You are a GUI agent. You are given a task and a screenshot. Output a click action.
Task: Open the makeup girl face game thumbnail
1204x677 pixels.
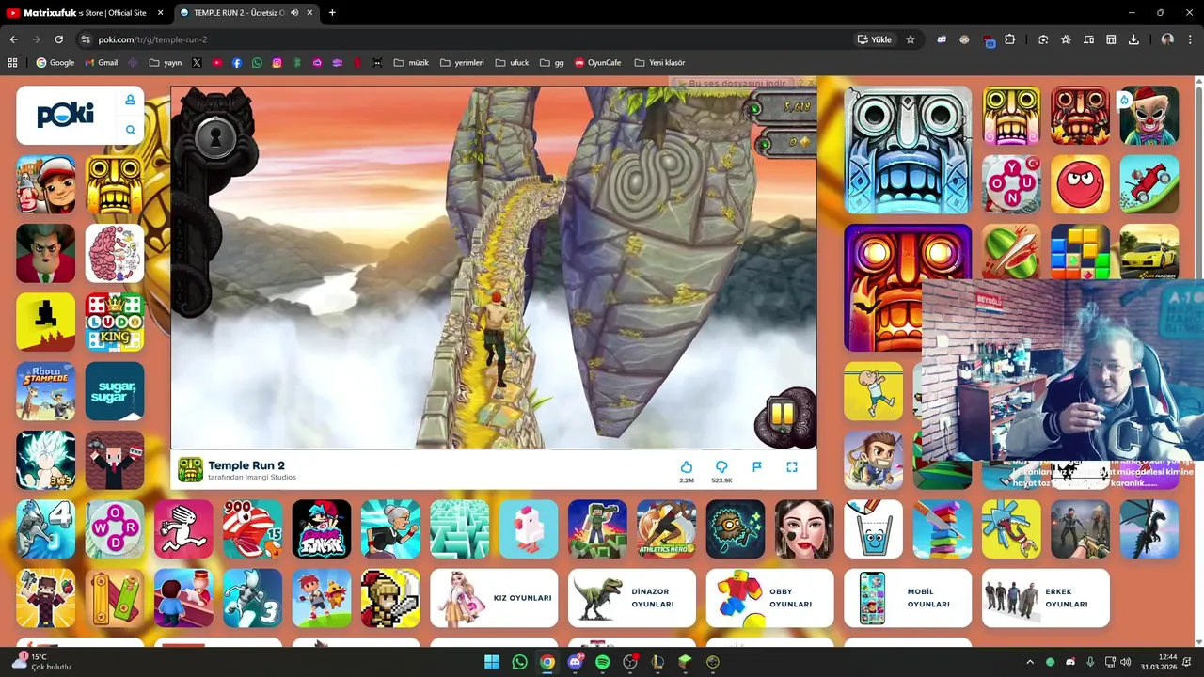(x=804, y=529)
